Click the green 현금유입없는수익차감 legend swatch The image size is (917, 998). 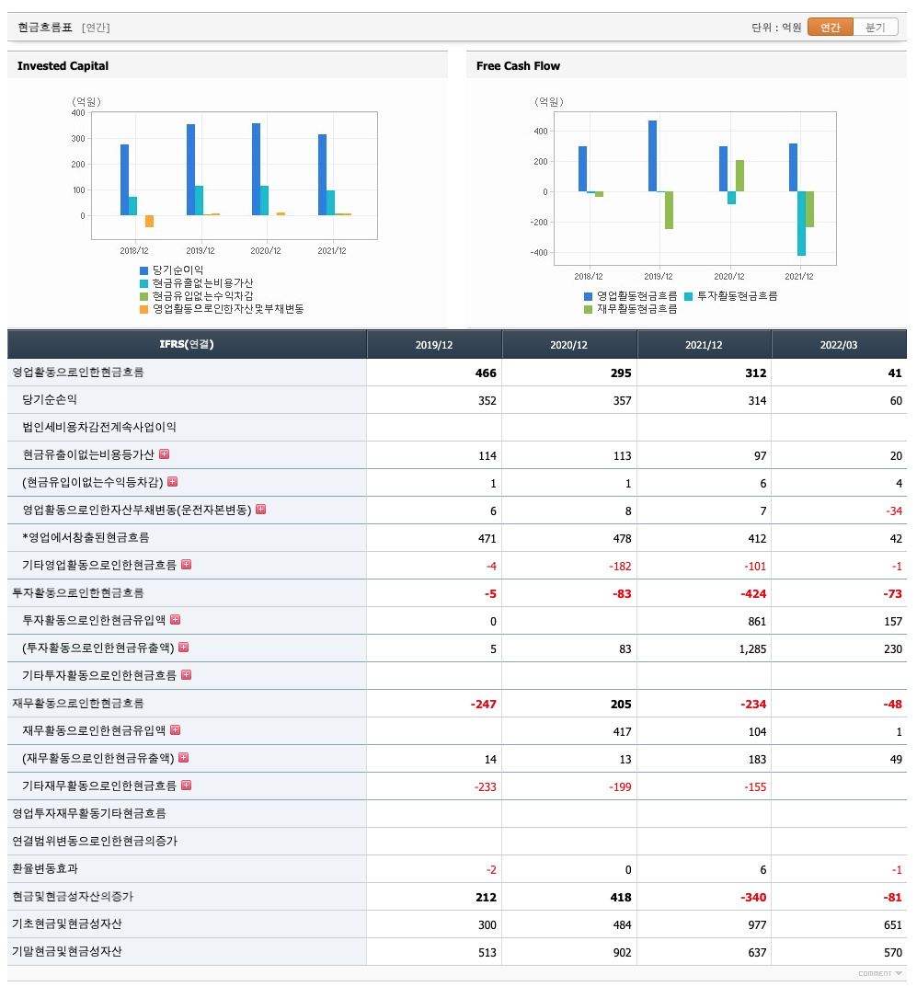point(143,296)
